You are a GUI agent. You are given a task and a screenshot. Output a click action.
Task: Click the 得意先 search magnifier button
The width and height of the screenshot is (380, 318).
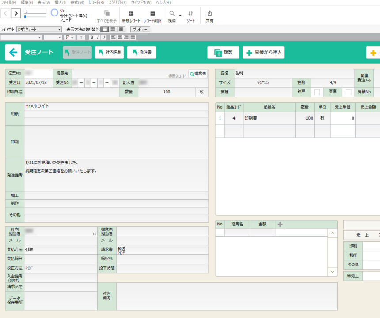click(x=198, y=74)
